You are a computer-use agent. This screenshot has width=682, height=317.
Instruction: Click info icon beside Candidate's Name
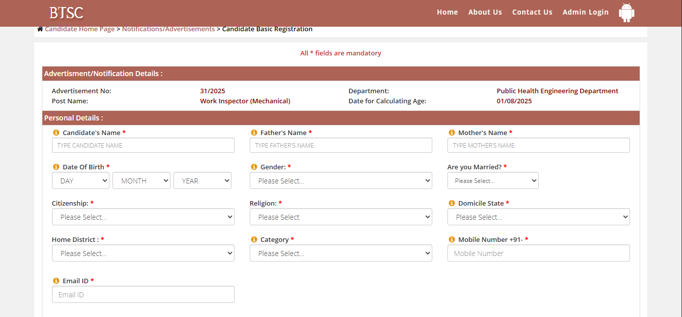tap(56, 133)
